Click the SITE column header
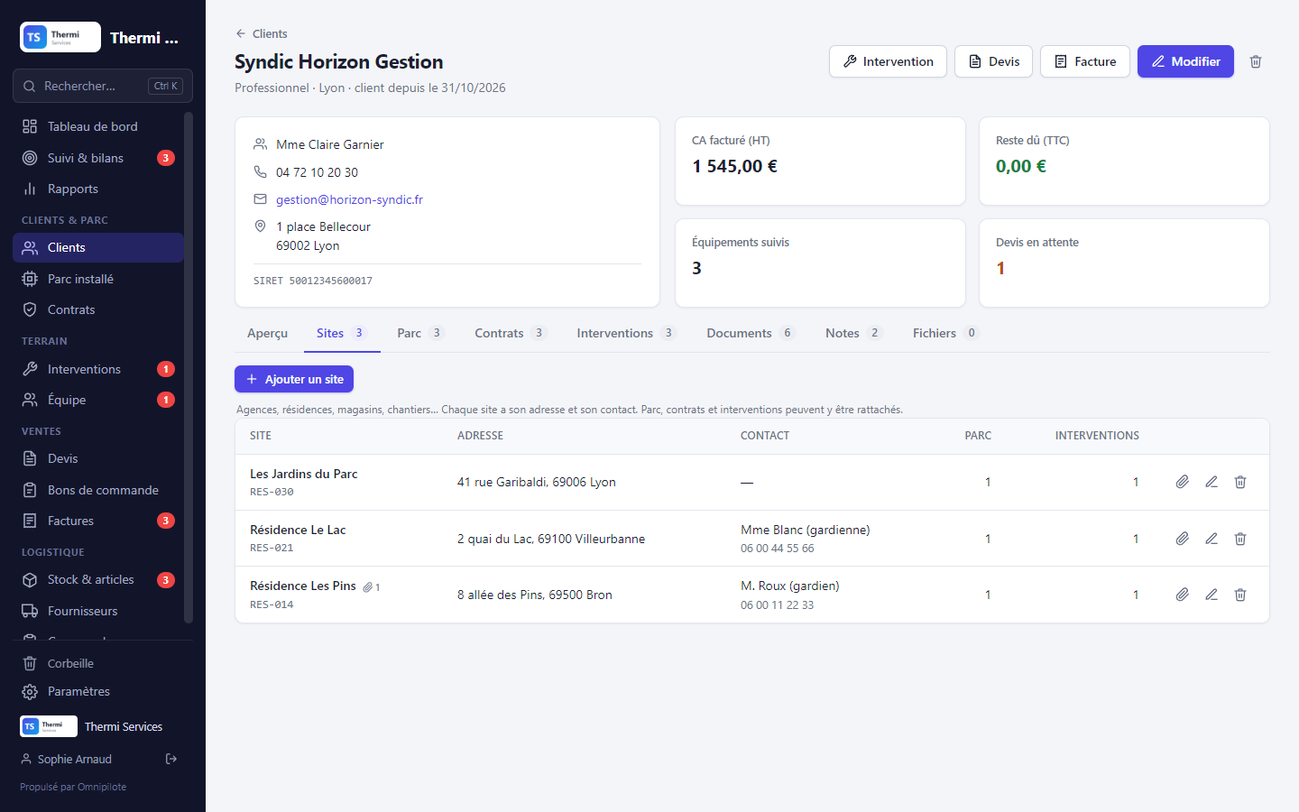 point(261,435)
